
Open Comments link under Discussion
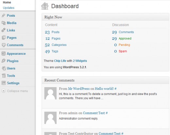[x=126, y=32]
